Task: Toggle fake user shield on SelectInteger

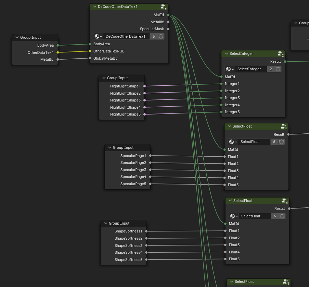Action: pyautogui.click(x=278, y=69)
